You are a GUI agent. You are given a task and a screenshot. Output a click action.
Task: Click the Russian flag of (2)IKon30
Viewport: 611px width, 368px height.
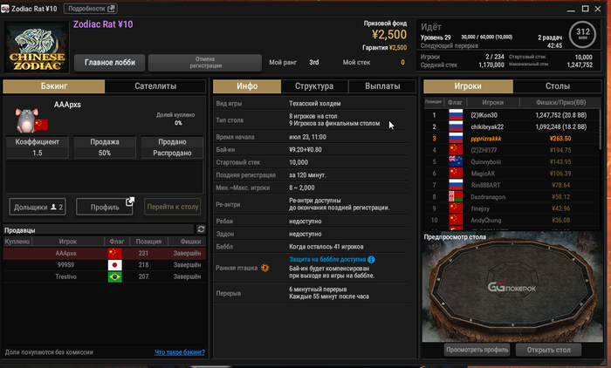(456, 115)
